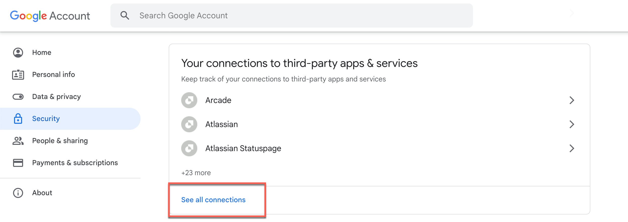Expand Arcade row chevron
This screenshot has width=628, height=222.
[572, 100]
